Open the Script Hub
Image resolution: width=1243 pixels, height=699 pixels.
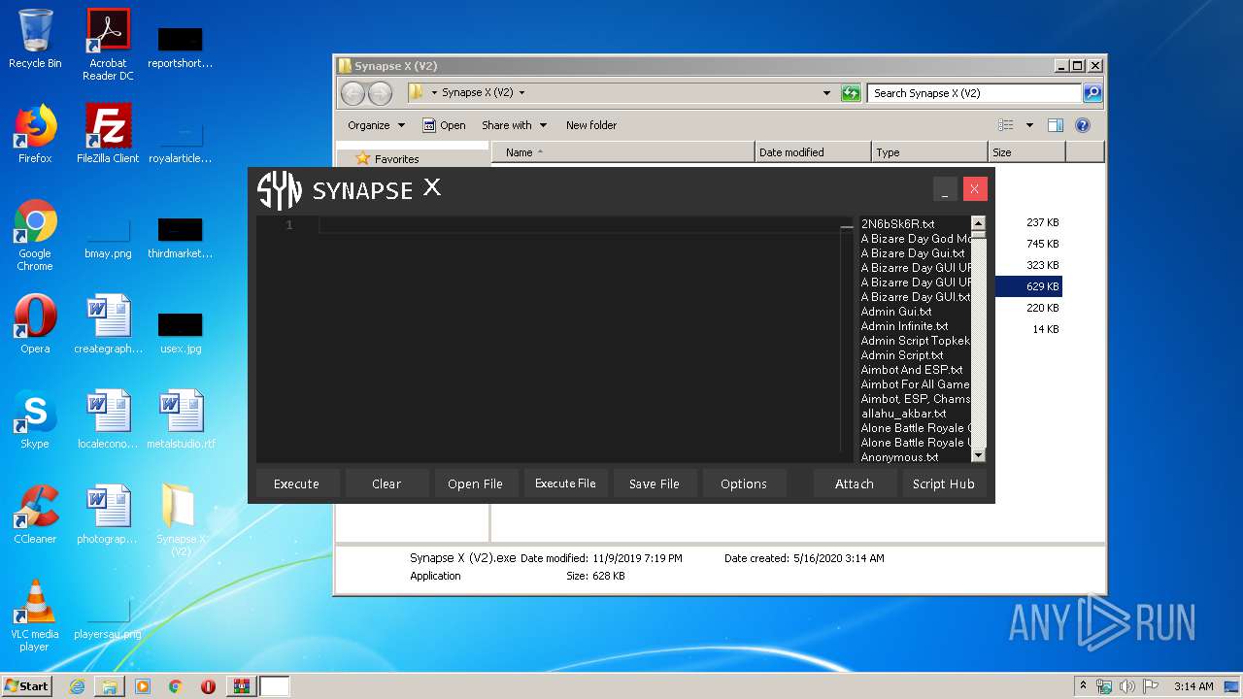tap(943, 483)
